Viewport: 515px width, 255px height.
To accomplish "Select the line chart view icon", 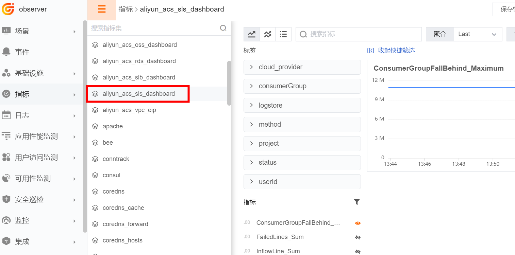I will pyautogui.click(x=252, y=34).
